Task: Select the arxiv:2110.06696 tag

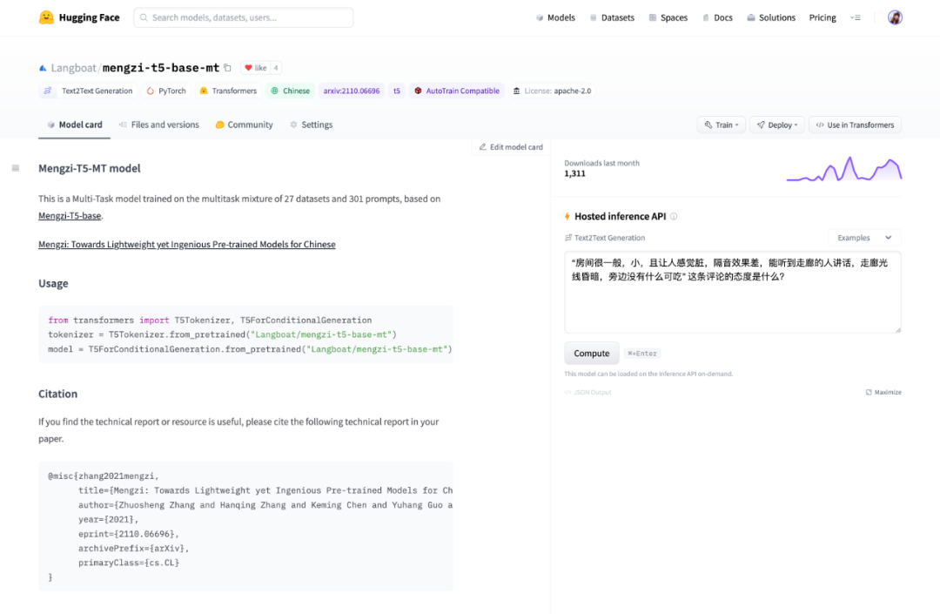Action: click(351, 91)
